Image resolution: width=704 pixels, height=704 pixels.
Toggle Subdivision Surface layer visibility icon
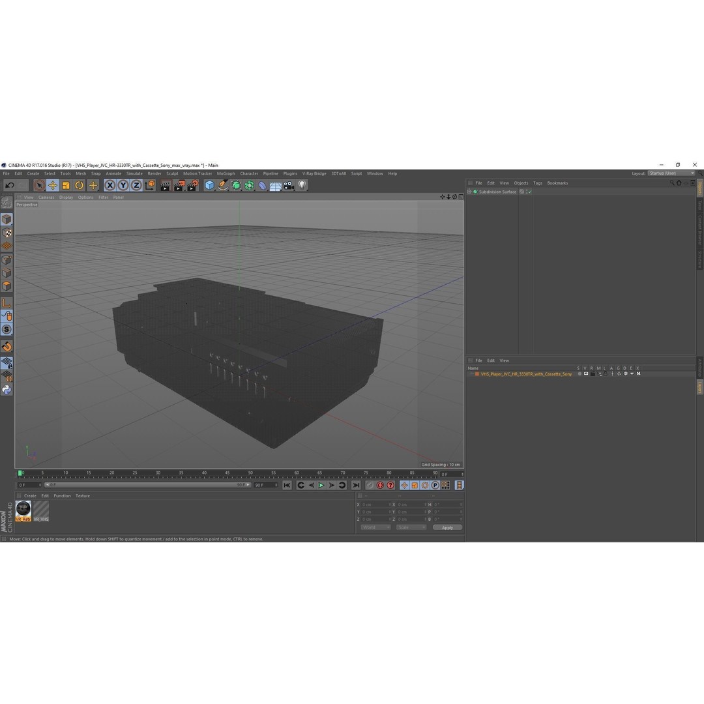(x=521, y=192)
